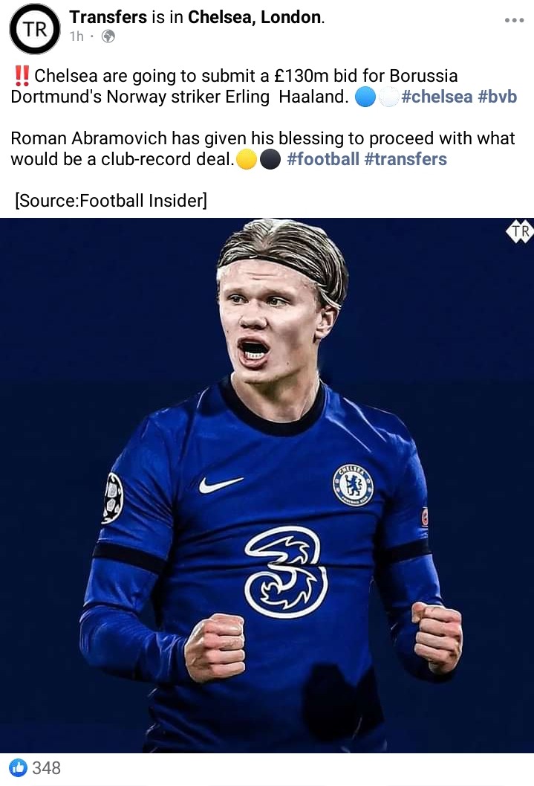Click the 1h post timestamp
Screen dimensions: 534x786
[x=76, y=36]
